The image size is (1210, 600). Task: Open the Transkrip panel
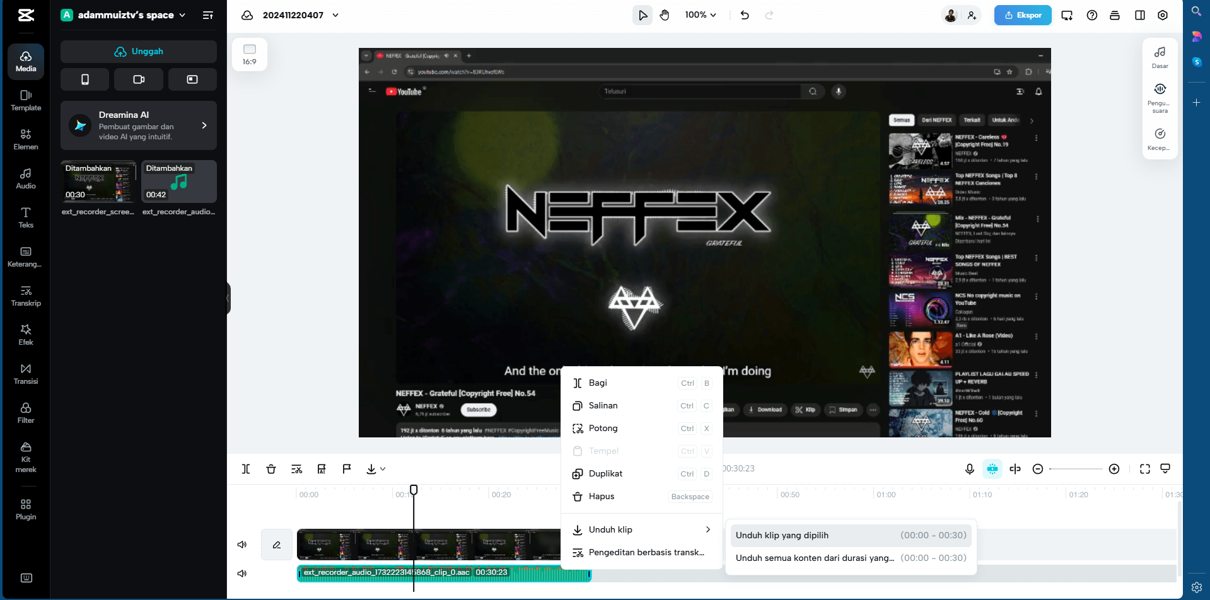tap(26, 296)
